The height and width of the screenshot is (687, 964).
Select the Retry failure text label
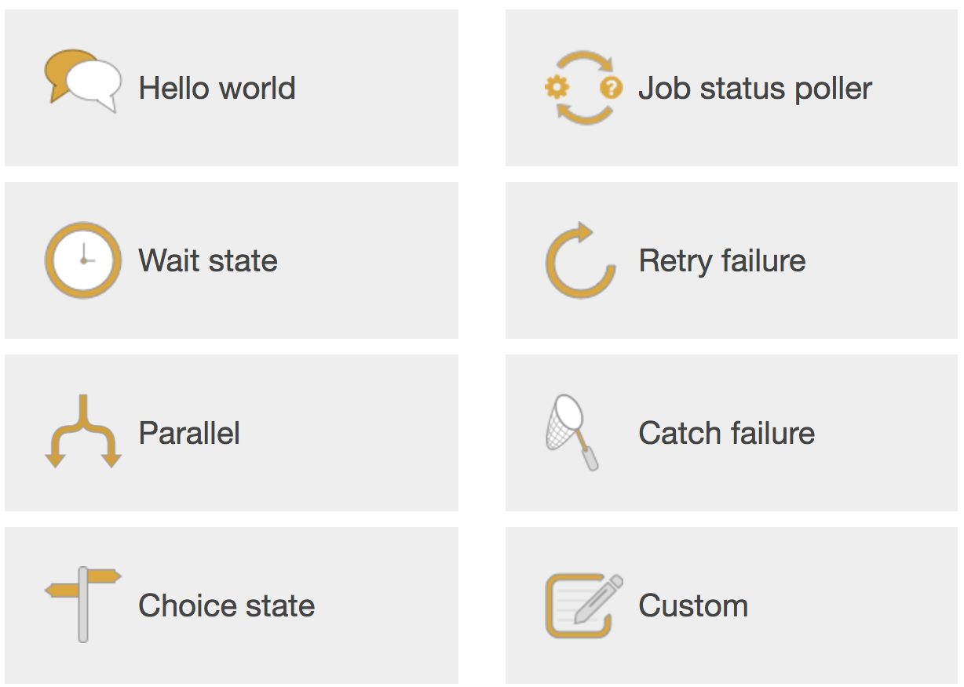(722, 260)
